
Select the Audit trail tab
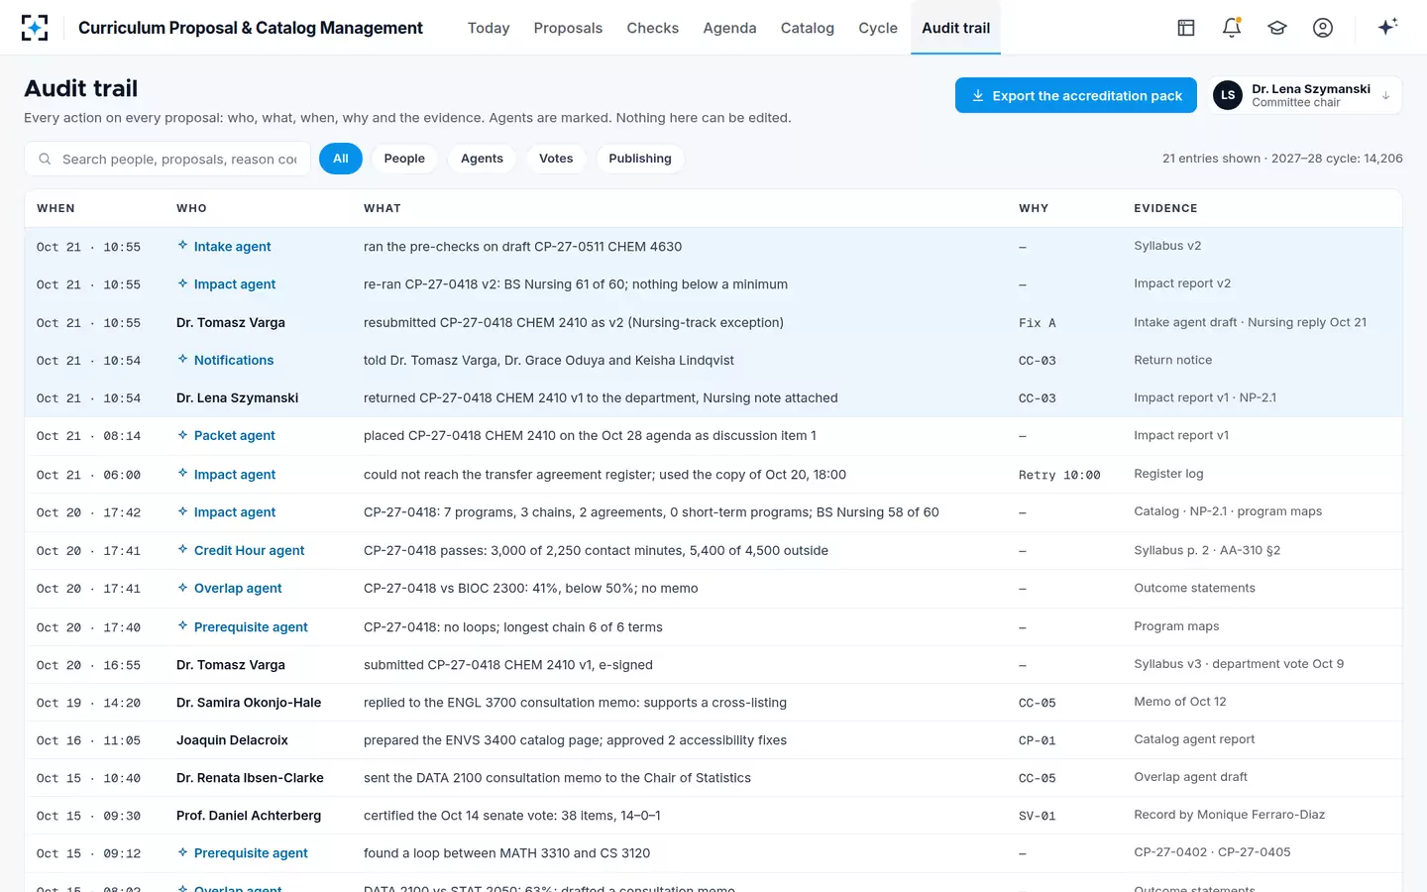956,28
